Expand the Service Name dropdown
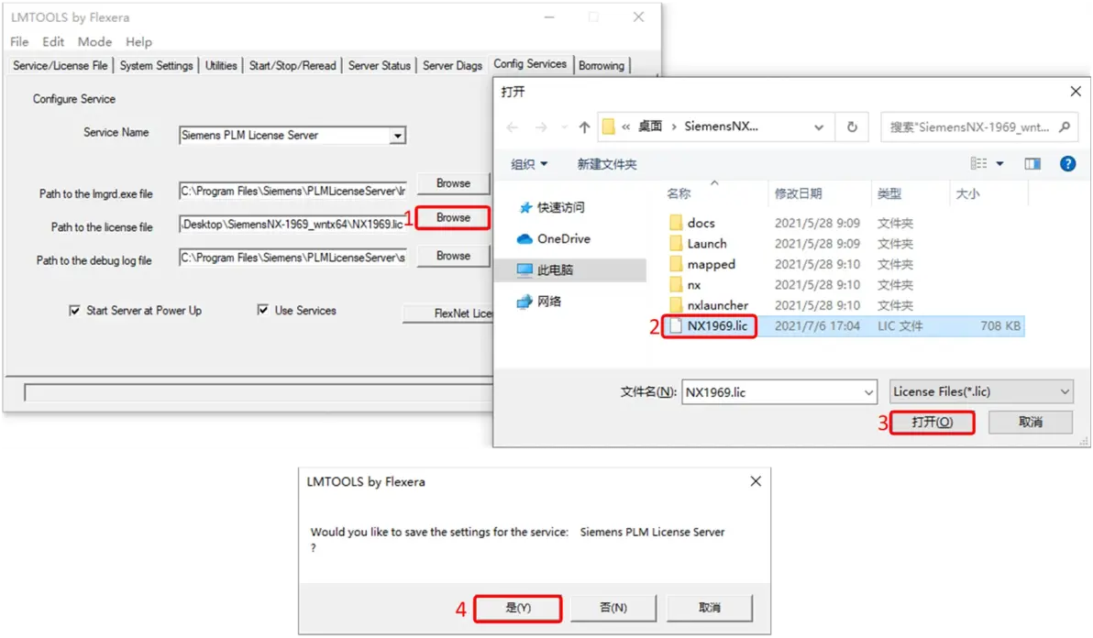Screen dimensions: 1093x638 coord(397,135)
